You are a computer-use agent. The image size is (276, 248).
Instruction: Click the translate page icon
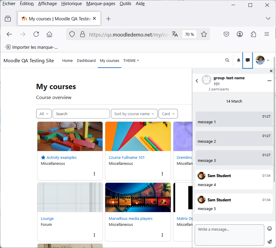(175, 34)
